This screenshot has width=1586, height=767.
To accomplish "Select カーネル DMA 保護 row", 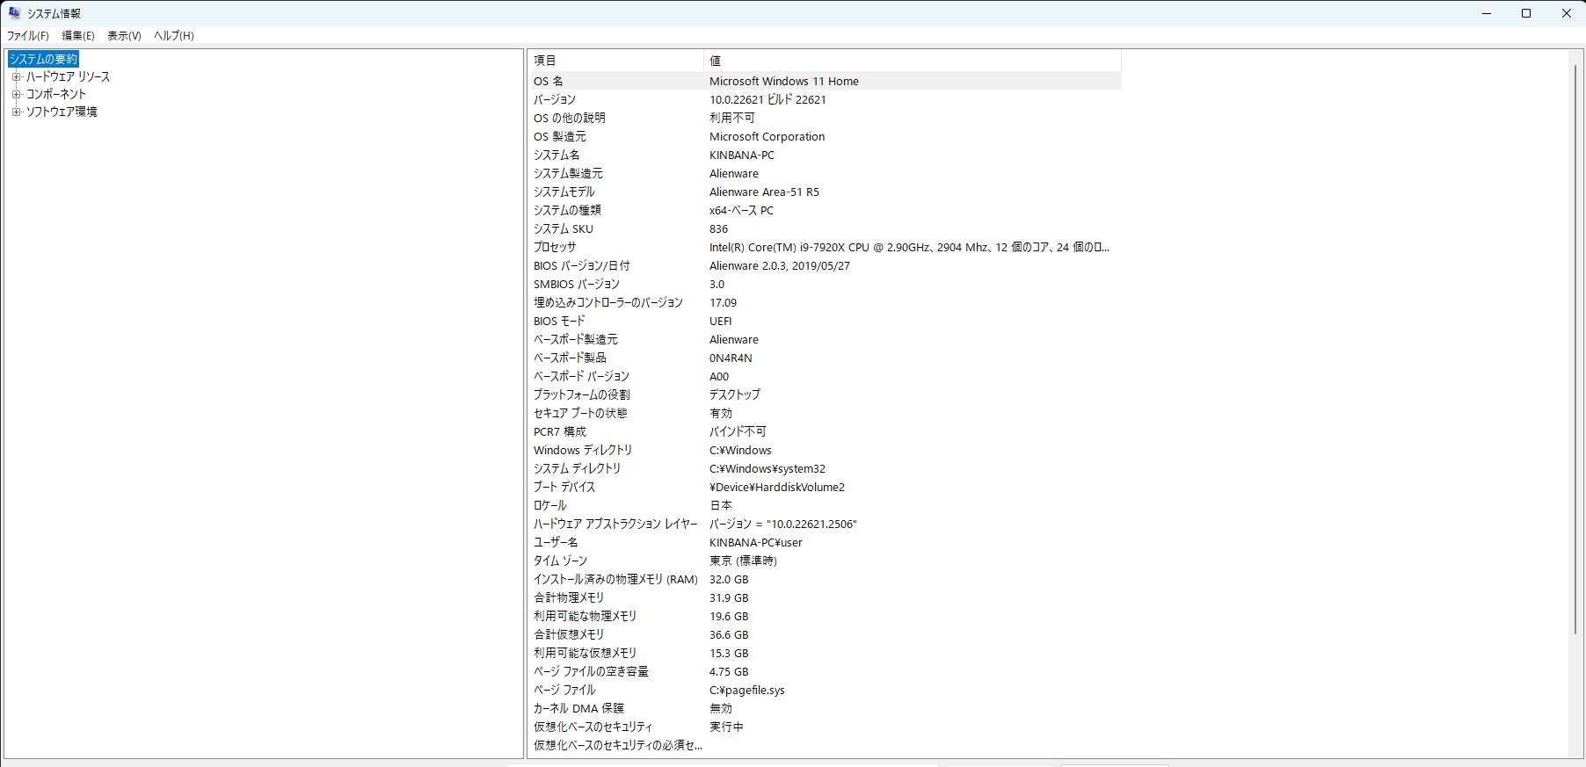I will pyautogui.click(x=825, y=708).
